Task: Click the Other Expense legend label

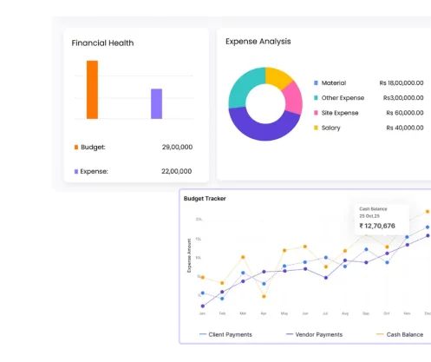Action: (x=343, y=98)
